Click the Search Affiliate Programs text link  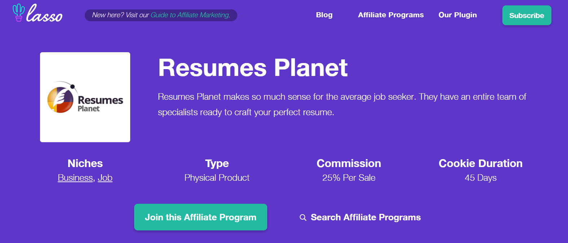[x=366, y=217]
